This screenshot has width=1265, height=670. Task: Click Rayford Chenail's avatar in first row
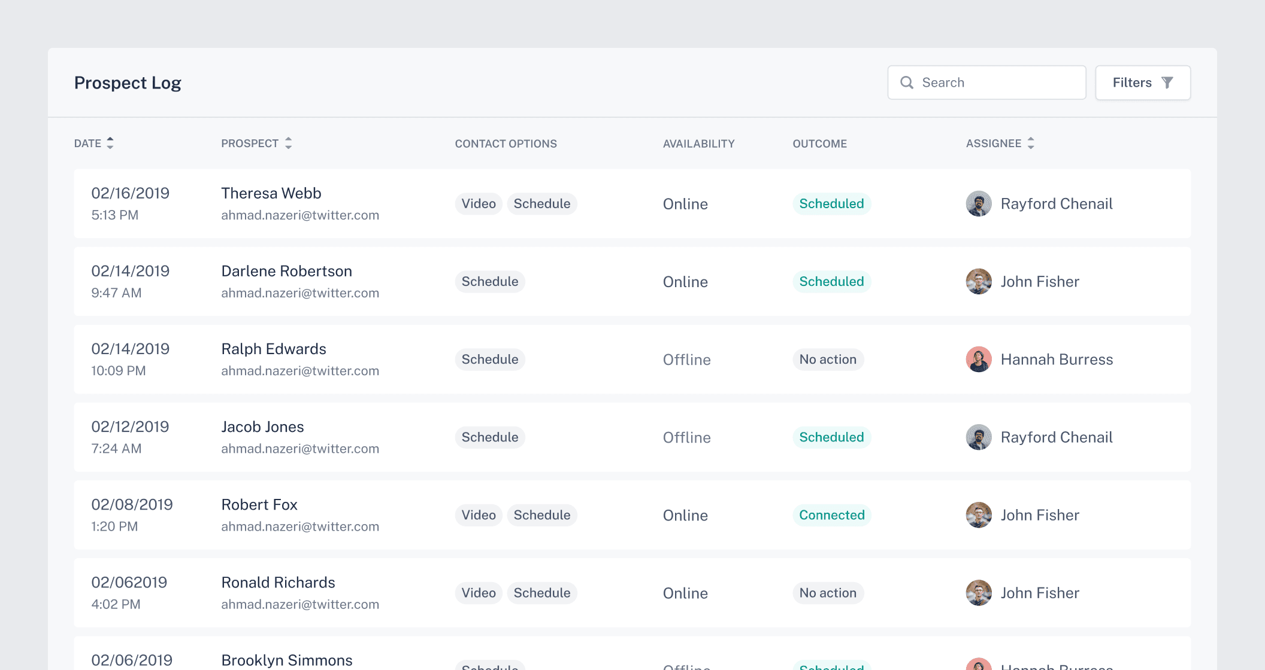point(979,204)
